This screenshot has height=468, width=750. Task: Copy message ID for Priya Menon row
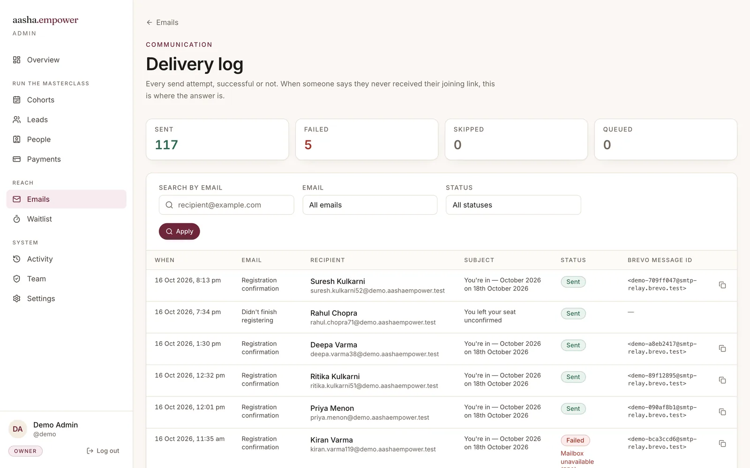tap(722, 412)
